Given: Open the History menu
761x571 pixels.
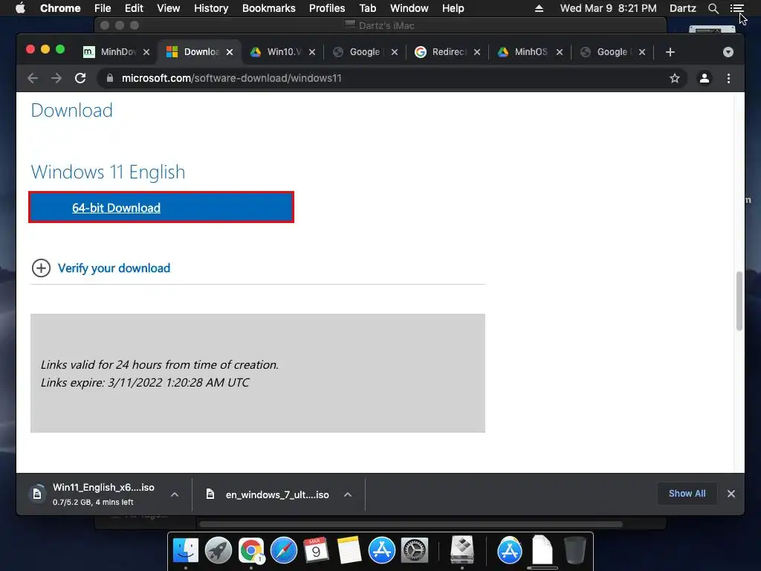Looking at the screenshot, I should [x=211, y=8].
